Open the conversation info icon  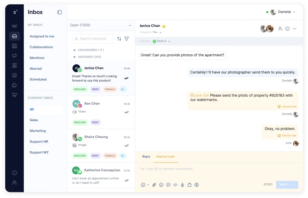pyautogui.click(x=287, y=29)
